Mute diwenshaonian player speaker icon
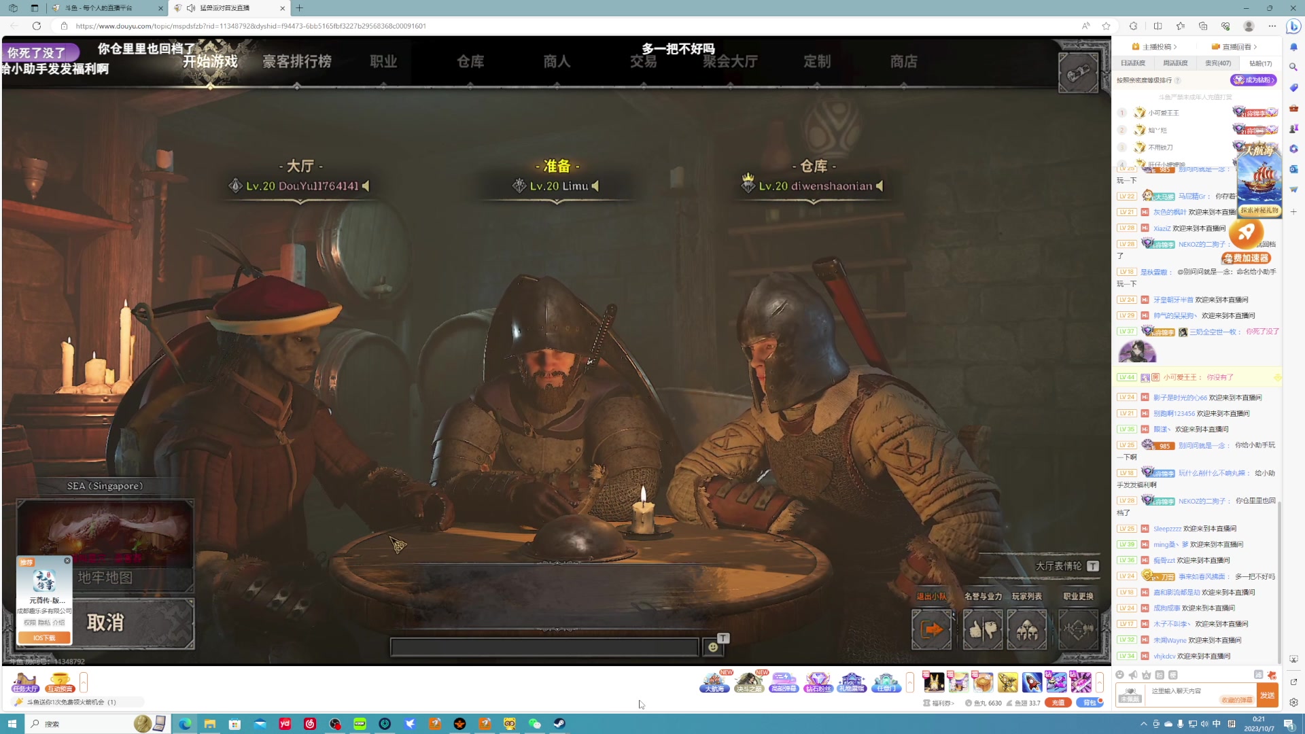1305x734 pixels. (x=880, y=186)
